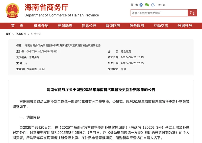Open the green WeChat icon

[147, 5]
